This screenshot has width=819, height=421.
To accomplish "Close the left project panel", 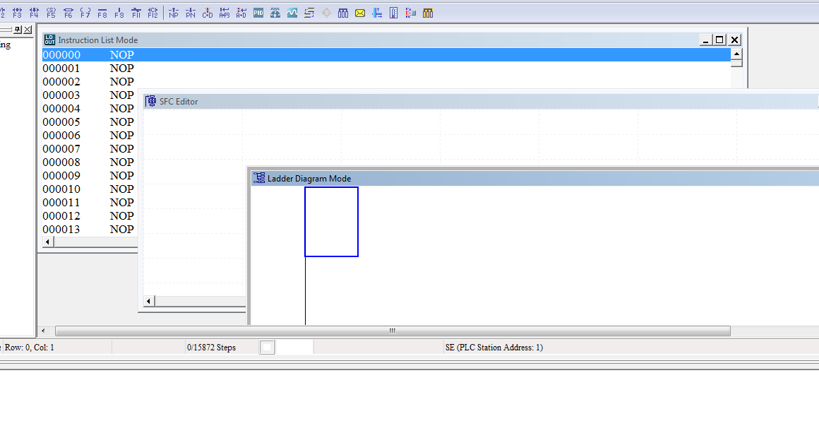I will pos(28,30).
